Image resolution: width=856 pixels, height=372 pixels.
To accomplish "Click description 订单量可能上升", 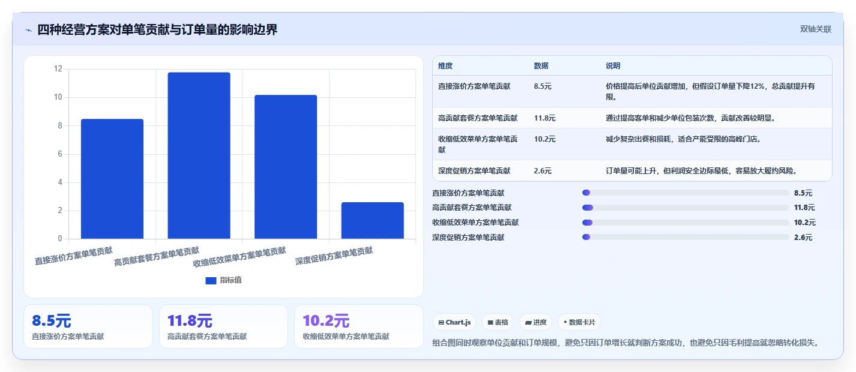I will click(702, 171).
